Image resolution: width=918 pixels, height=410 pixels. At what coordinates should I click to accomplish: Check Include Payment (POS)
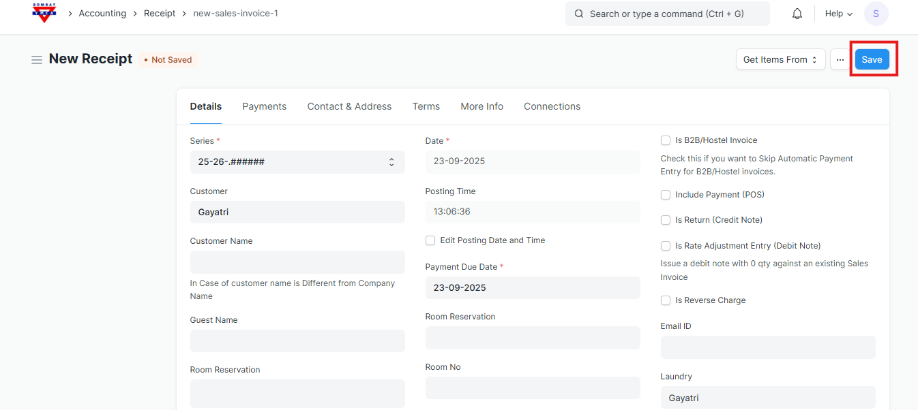[666, 195]
